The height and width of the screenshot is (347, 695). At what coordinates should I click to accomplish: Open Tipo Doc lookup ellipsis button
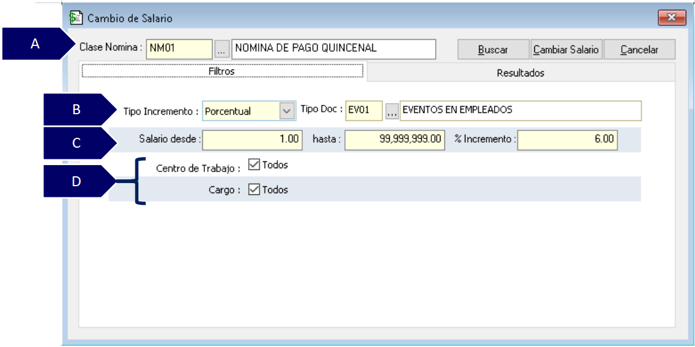coord(392,112)
